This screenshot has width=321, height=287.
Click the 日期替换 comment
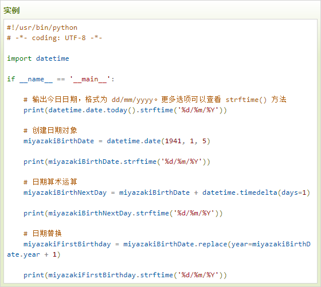coord(42,233)
